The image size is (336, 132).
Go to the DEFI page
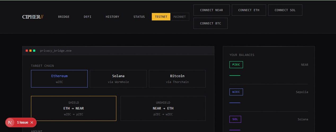click(87, 17)
